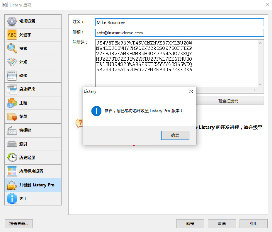Select the 动作 section

click(x=33, y=76)
